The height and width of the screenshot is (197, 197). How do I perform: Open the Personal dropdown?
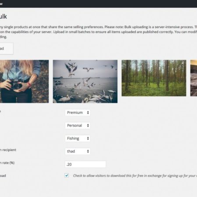click(x=77, y=126)
